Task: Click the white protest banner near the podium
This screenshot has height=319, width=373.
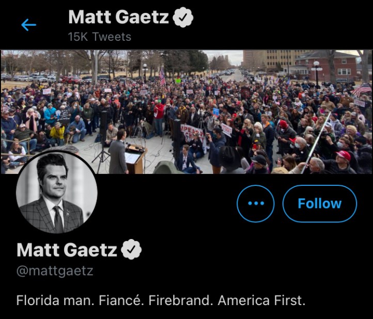Action: click(x=193, y=132)
